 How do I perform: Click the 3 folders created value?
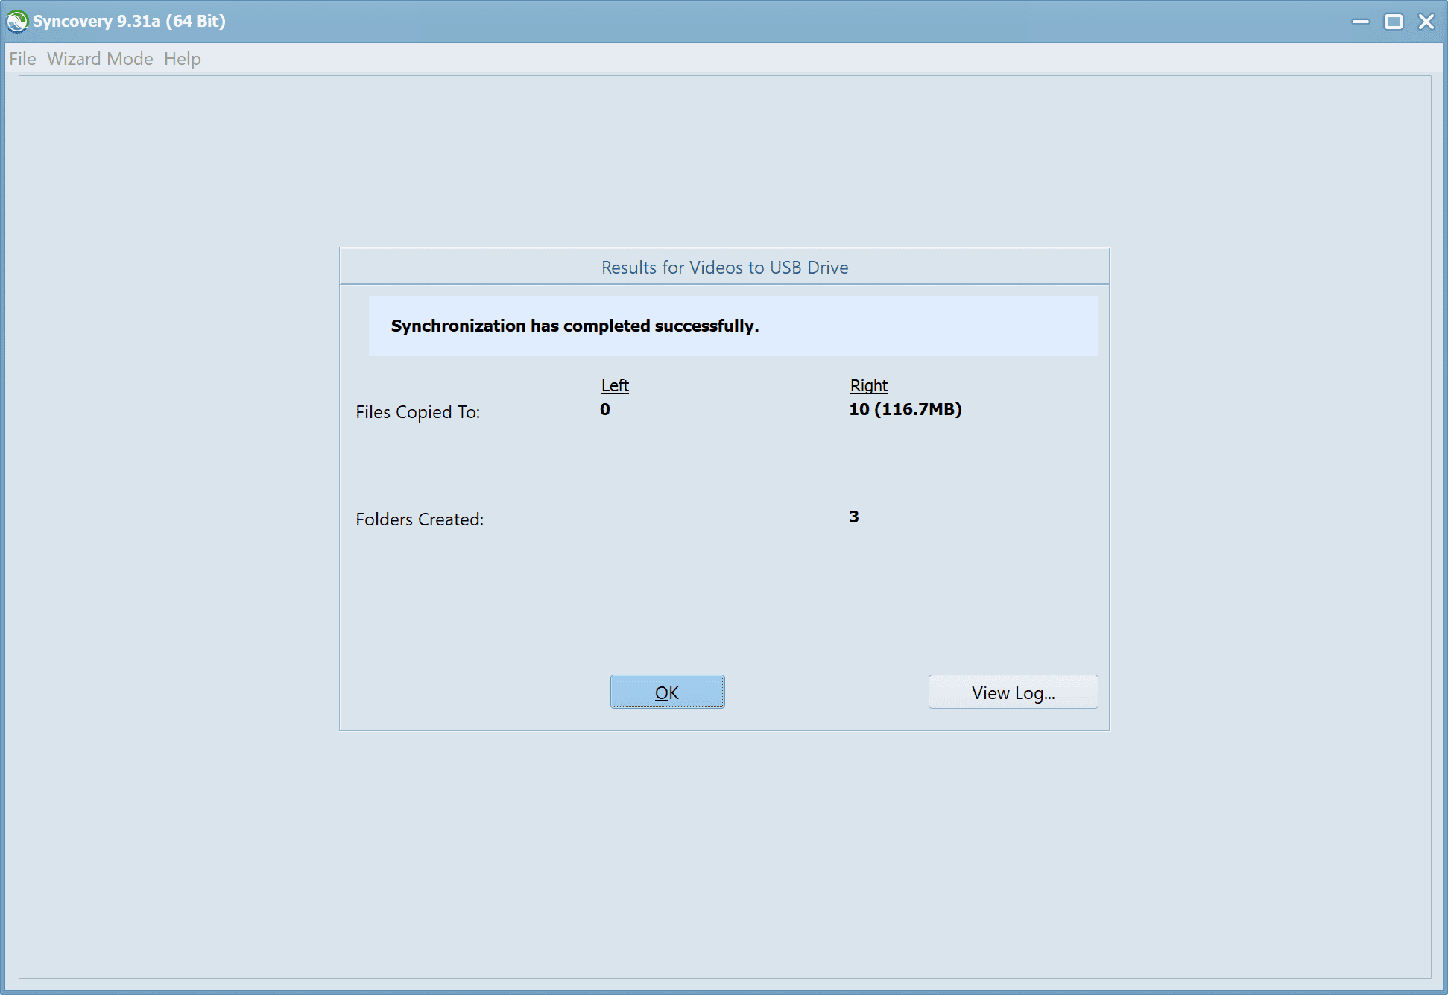coord(854,516)
